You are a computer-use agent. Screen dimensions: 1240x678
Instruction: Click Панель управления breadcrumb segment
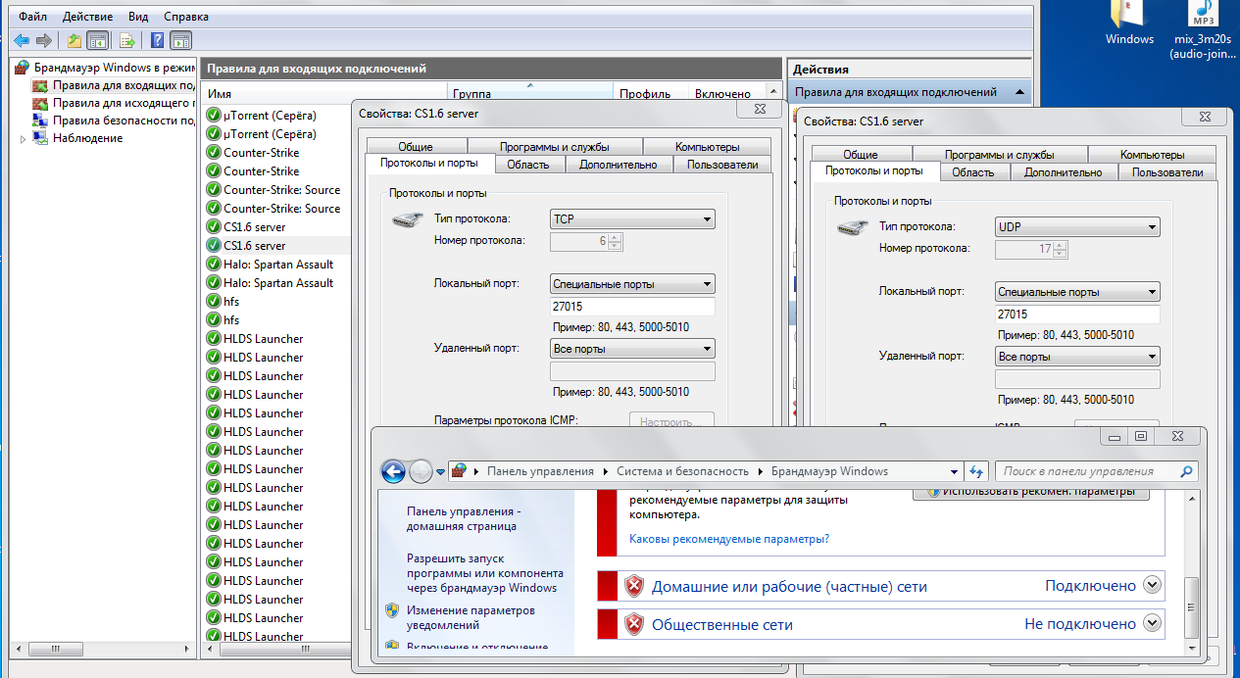pos(540,471)
